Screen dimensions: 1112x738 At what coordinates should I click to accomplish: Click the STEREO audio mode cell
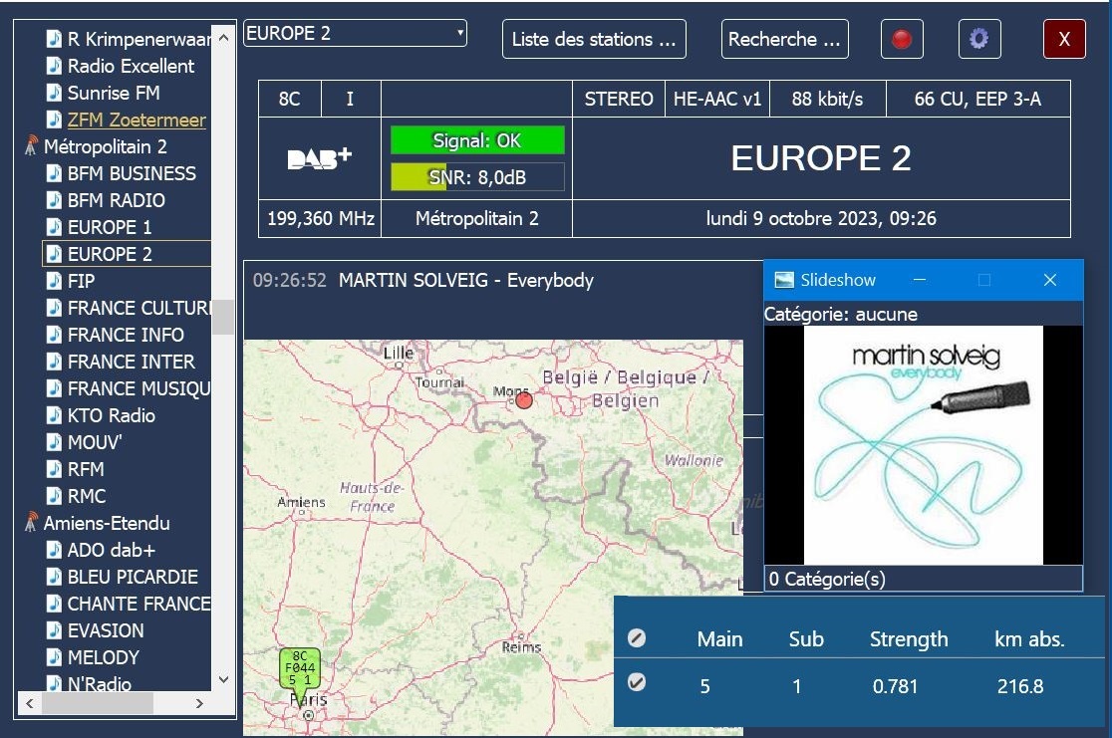[619, 99]
